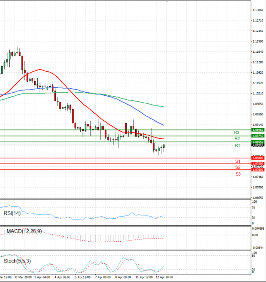Screen dimensions: 266x282
Task: Click the green 1.08550 price tag
Action: (x=258, y=142)
